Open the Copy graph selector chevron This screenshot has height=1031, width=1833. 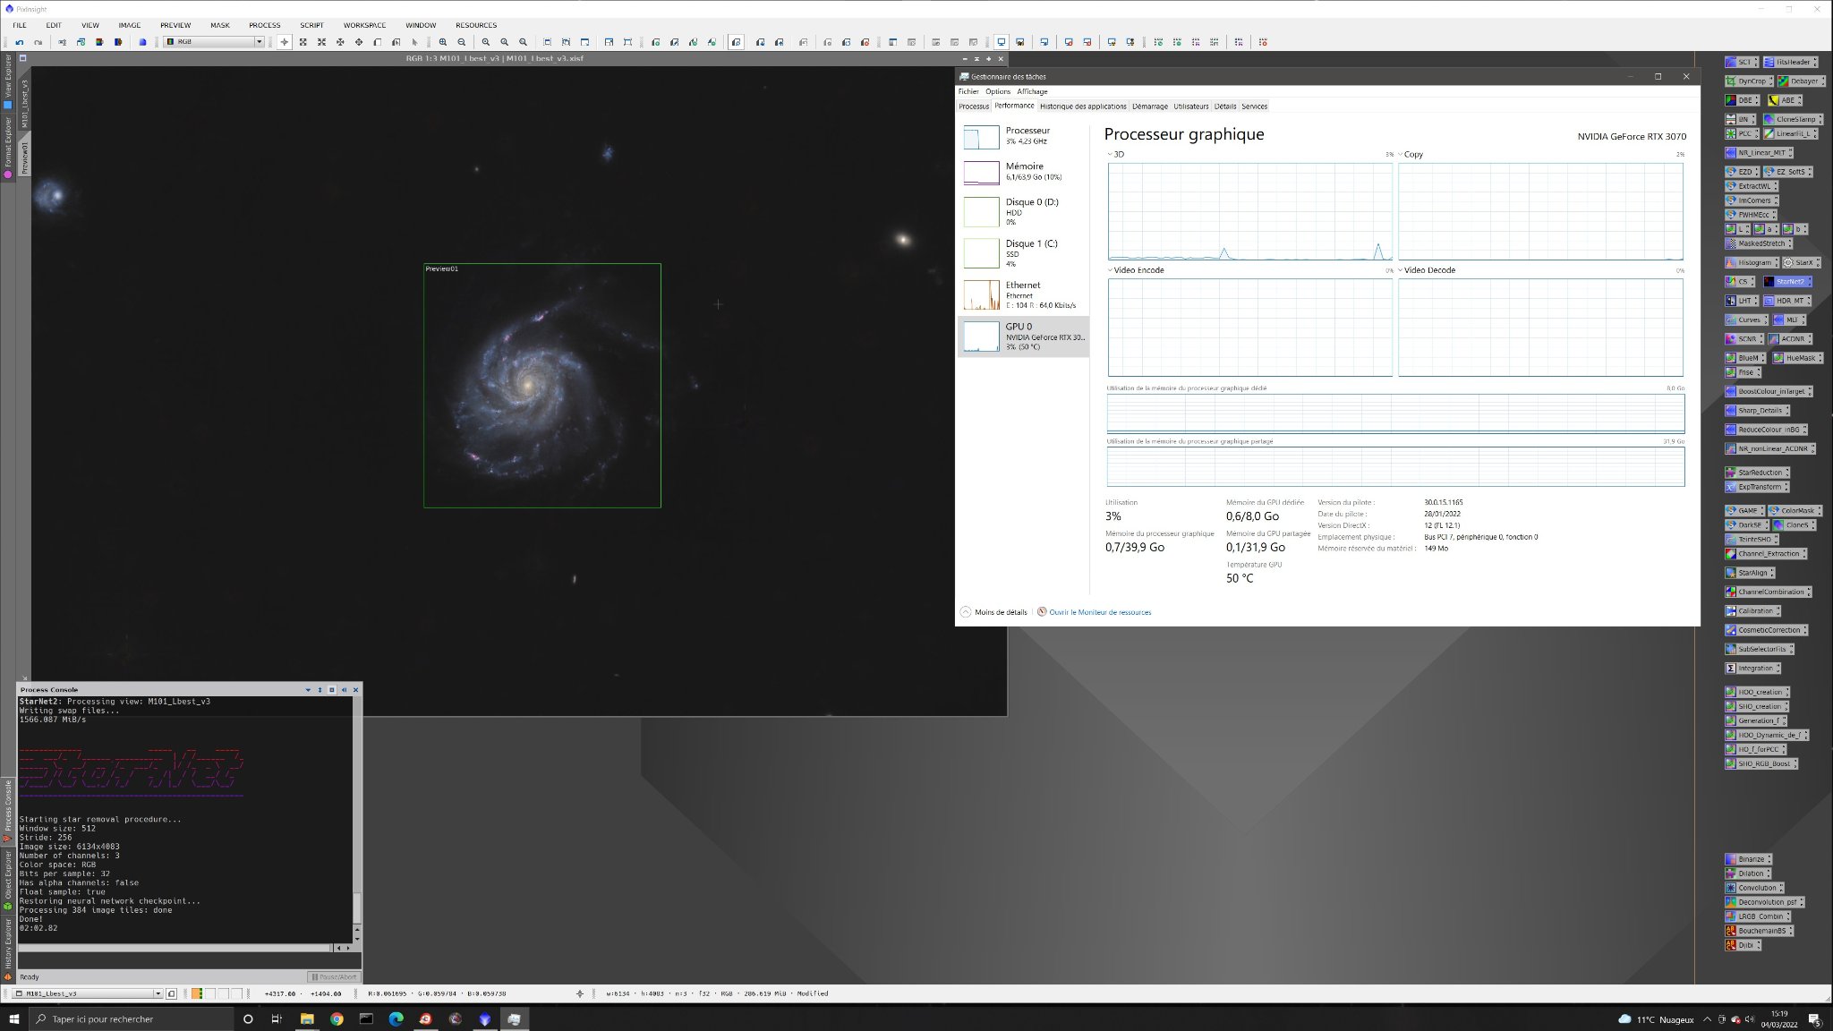click(x=1401, y=155)
